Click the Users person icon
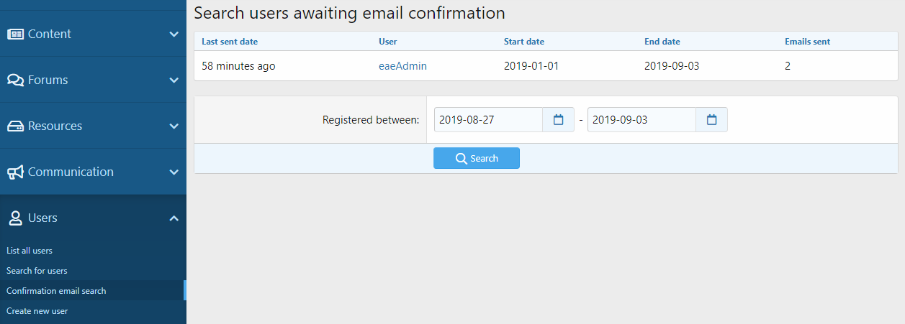This screenshot has width=905, height=324. (15, 218)
